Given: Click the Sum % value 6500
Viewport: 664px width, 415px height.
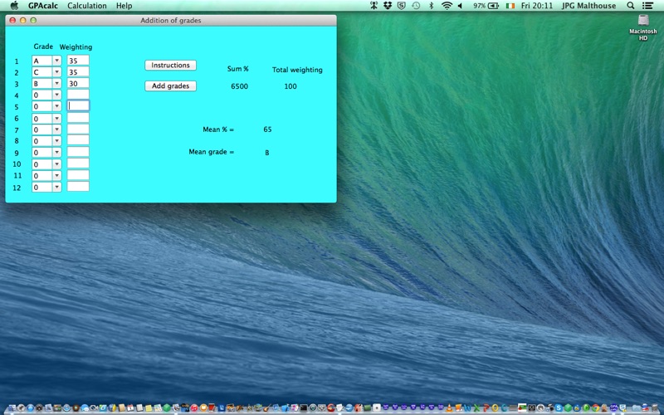Looking at the screenshot, I should tap(239, 86).
